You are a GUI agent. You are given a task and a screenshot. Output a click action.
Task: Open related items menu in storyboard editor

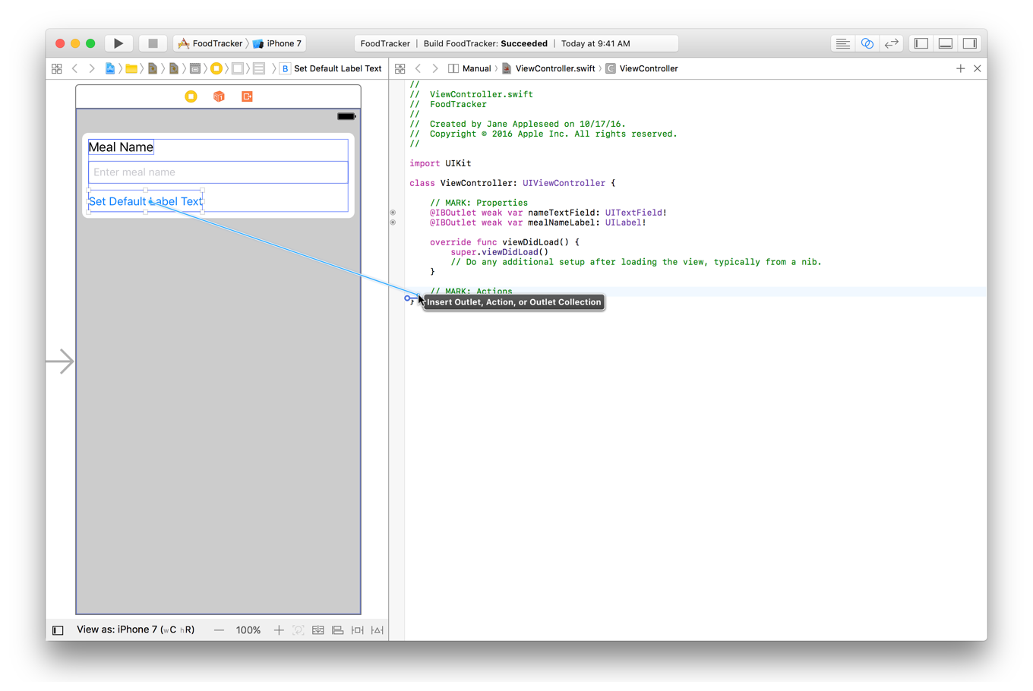click(57, 68)
